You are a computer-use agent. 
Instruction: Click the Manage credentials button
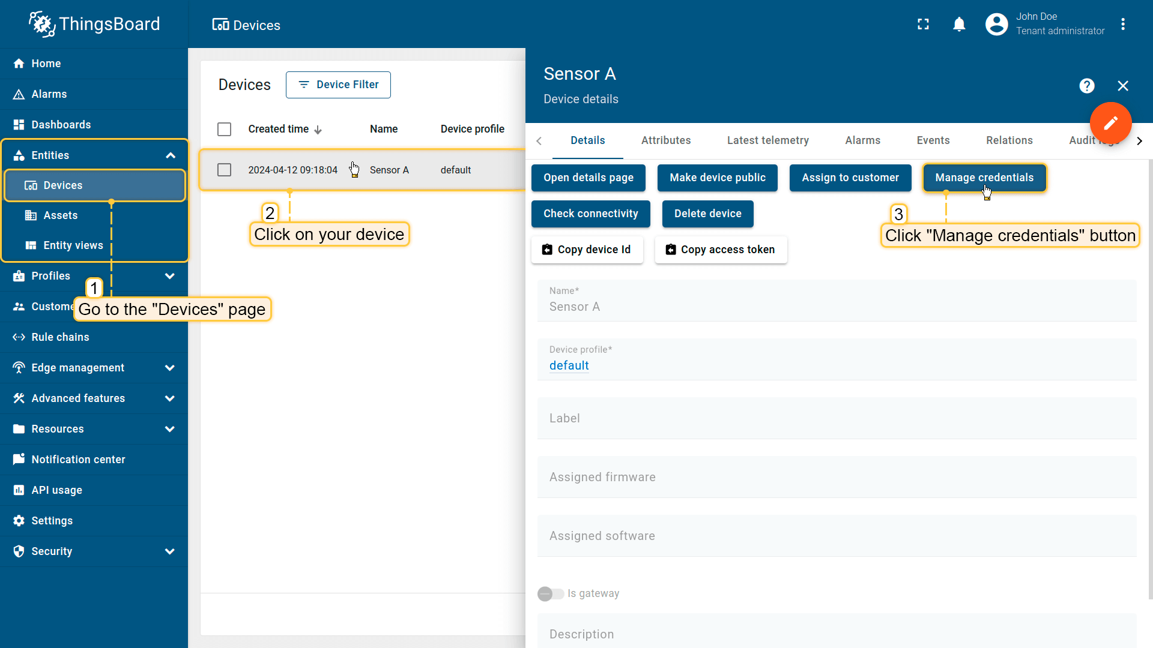tap(984, 178)
